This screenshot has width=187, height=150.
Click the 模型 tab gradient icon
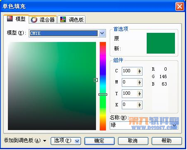point(10,19)
